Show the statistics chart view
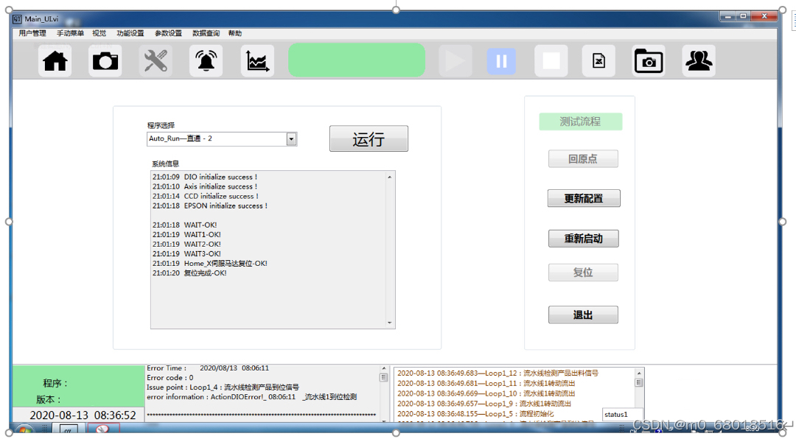 [x=257, y=61]
